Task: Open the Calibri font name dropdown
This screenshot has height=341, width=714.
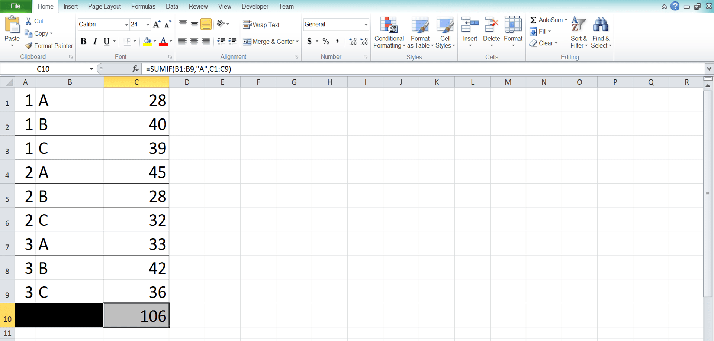Action: [126, 25]
